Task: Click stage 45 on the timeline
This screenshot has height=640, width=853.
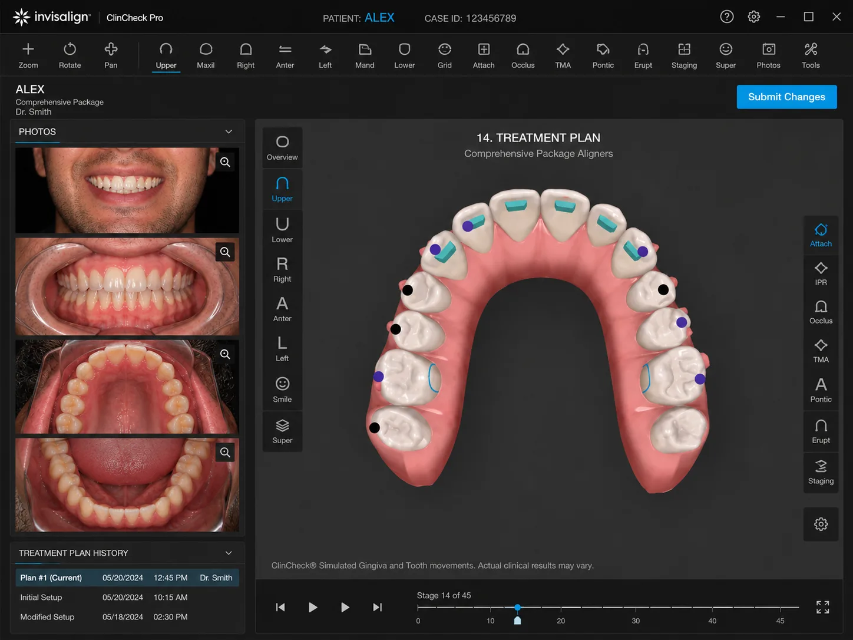Action: click(x=780, y=621)
